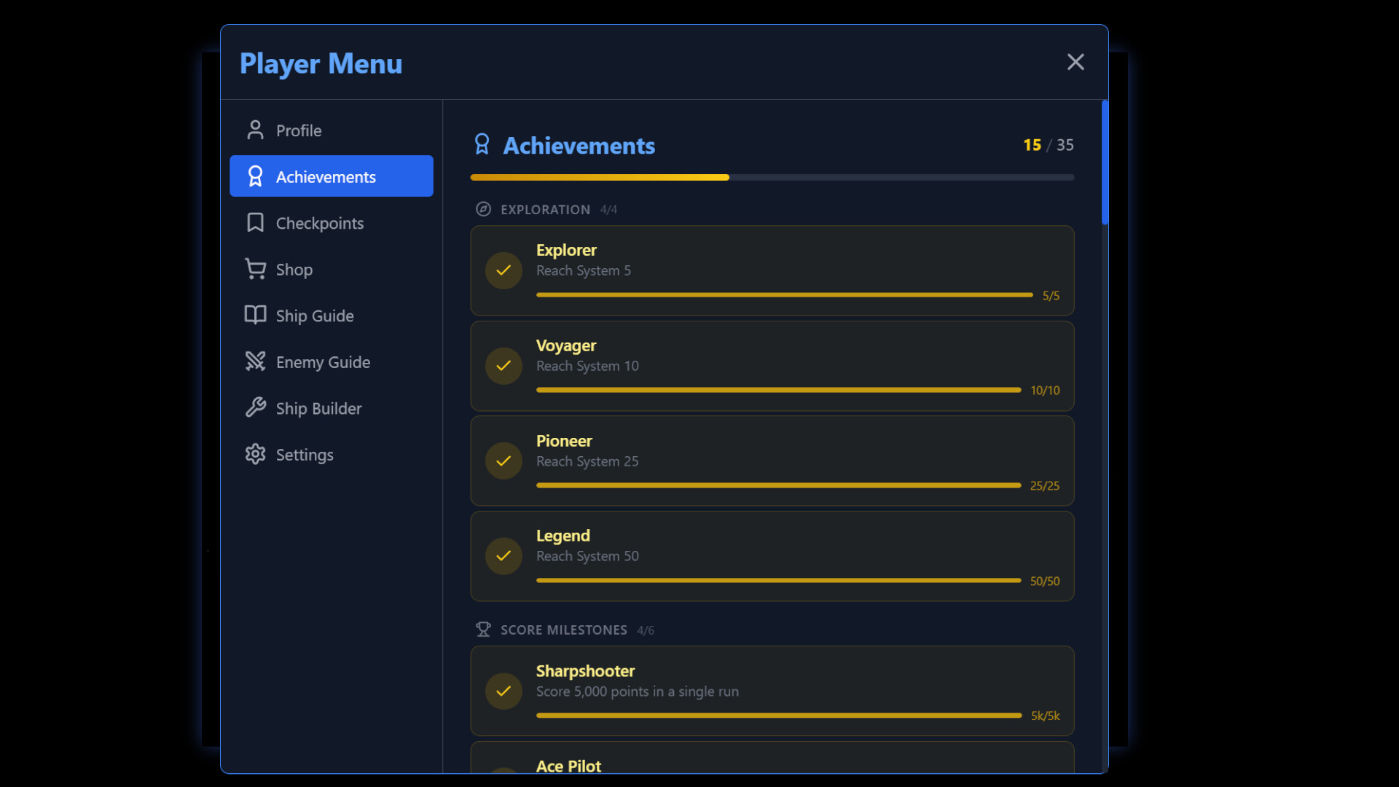Click the Shop cart icon

pos(255,270)
